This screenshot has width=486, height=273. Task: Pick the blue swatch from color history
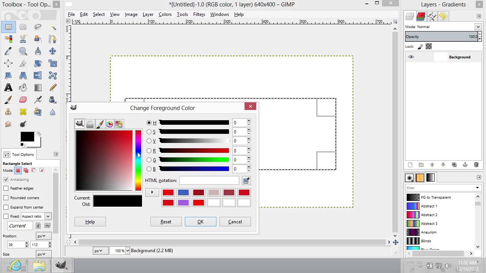pos(183,193)
